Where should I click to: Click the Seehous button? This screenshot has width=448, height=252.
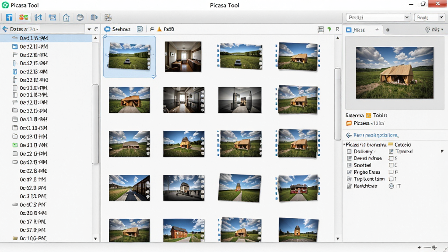tap(117, 29)
